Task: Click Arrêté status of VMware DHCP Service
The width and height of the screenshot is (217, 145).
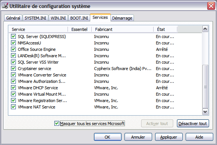Action: pyautogui.click(x=162, y=88)
